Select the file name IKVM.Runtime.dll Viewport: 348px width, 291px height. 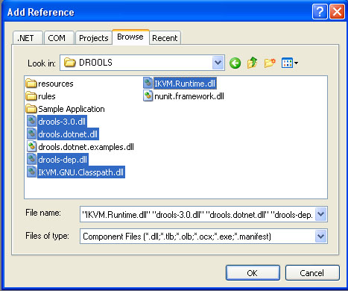[x=185, y=84]
